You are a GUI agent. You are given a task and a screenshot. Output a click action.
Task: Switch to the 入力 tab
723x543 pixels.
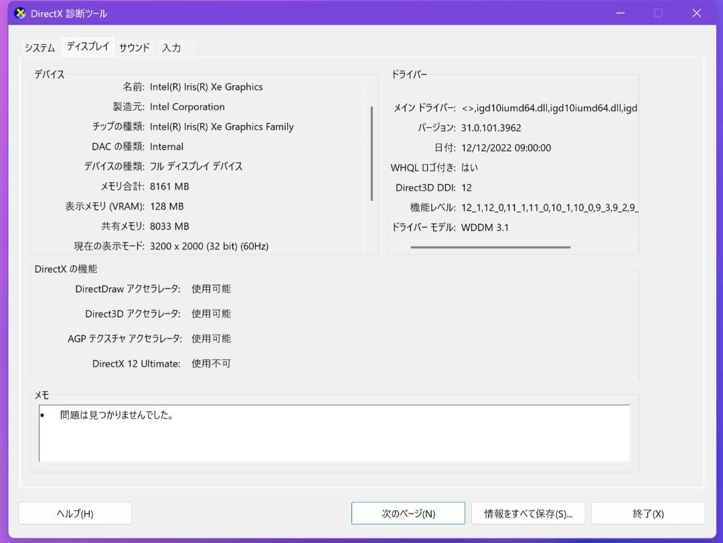(172, 48)
